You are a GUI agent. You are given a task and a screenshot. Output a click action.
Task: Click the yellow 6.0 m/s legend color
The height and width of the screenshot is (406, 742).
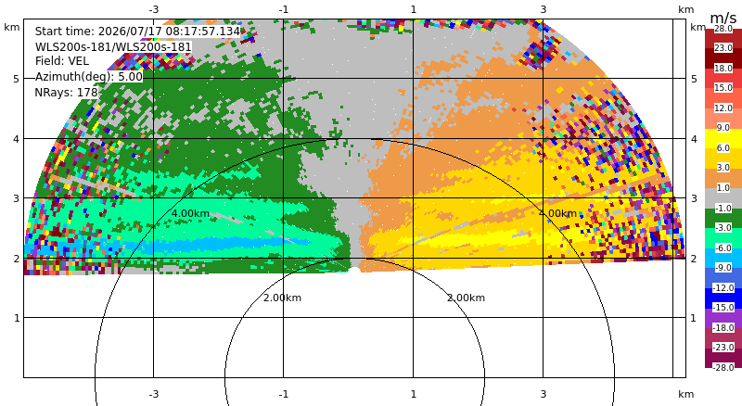(723, 139)
